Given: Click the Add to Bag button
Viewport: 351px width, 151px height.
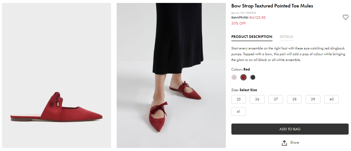Looking at the screenshot, I should (x=290, y=129).
